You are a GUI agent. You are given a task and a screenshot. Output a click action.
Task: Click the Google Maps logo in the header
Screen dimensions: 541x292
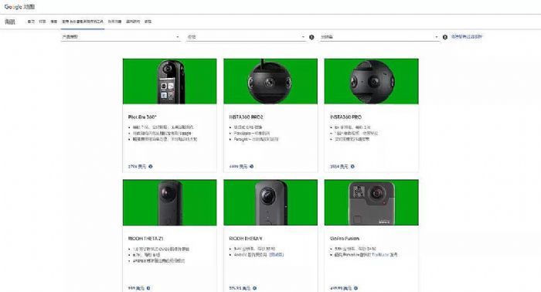click(x=19, y=6)
